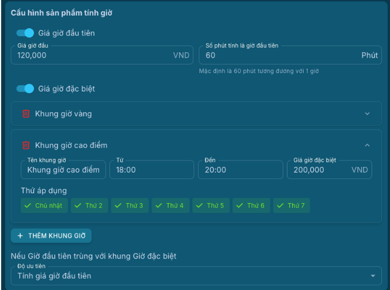Delete the Khung giờ vàng time slot
Image resolution: width=390 pixels, height=290 pixels.
point(26,114)
